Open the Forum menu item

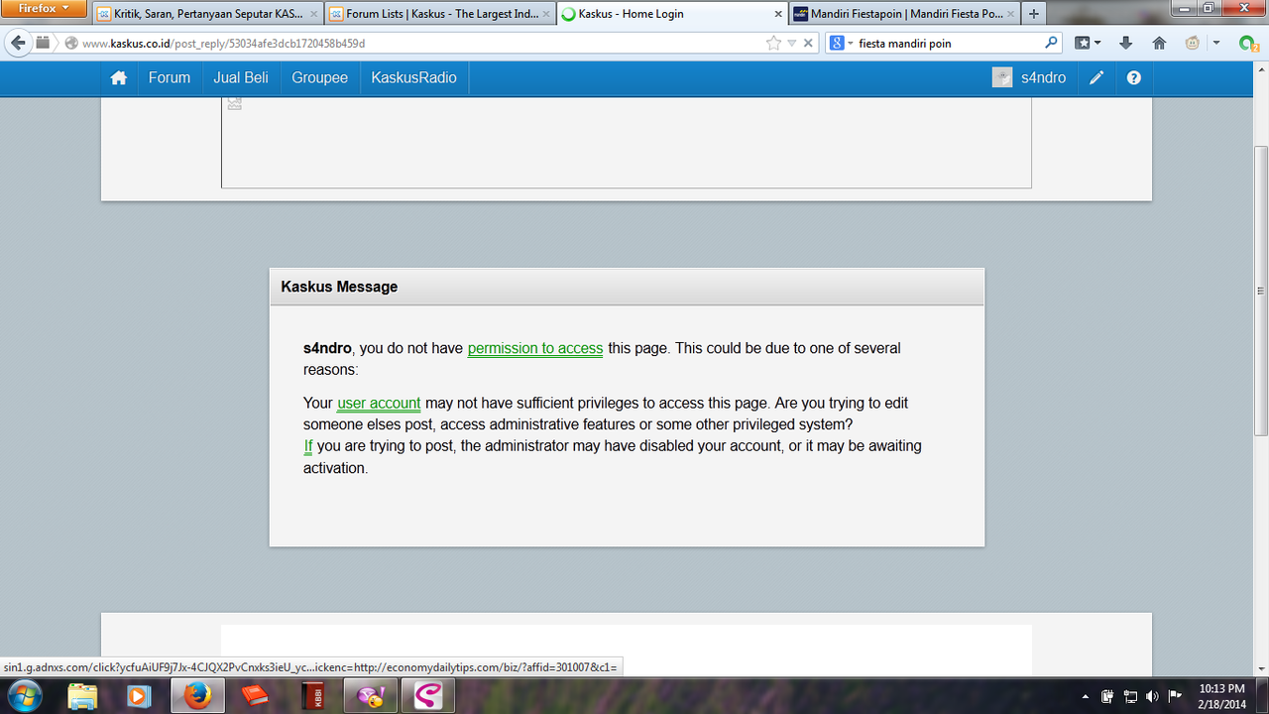[170, 77]
